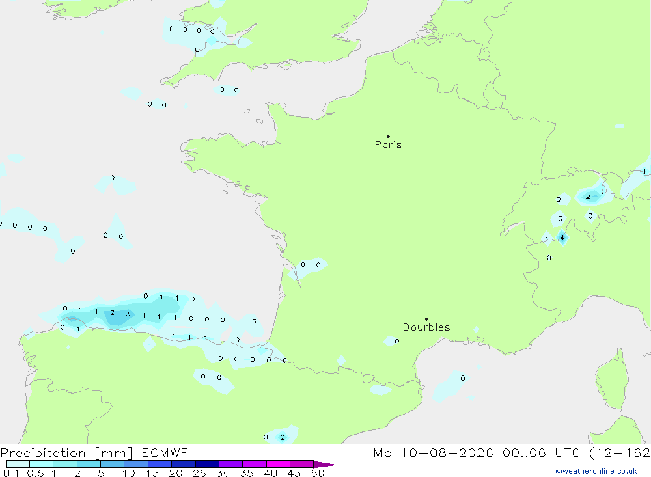Click the "Precipitation [mm]" legend title
The width and height of the screenshot is (651, 477).
(66, 453)
